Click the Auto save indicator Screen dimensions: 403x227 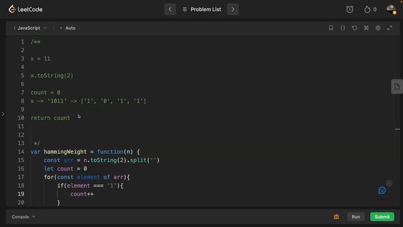tap(67, 28)
